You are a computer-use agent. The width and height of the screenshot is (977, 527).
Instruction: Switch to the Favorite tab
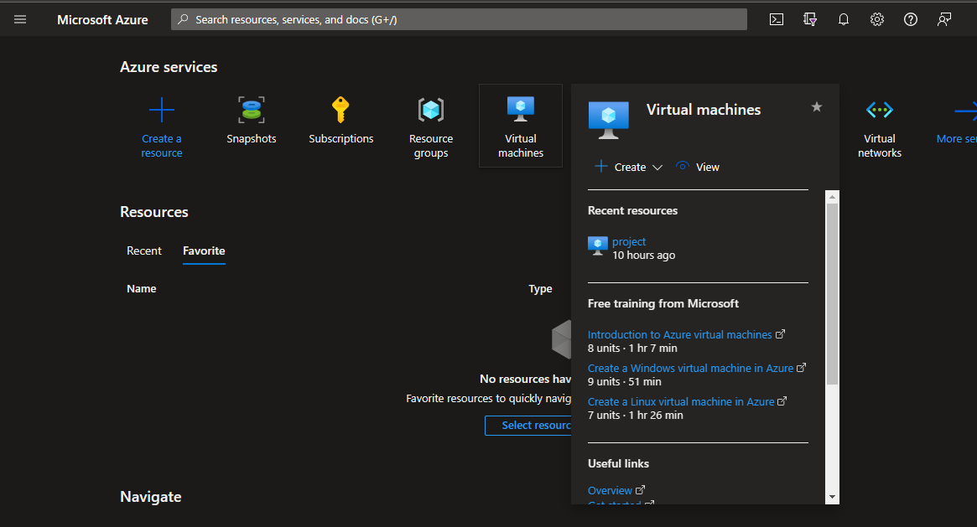point(204,251)
